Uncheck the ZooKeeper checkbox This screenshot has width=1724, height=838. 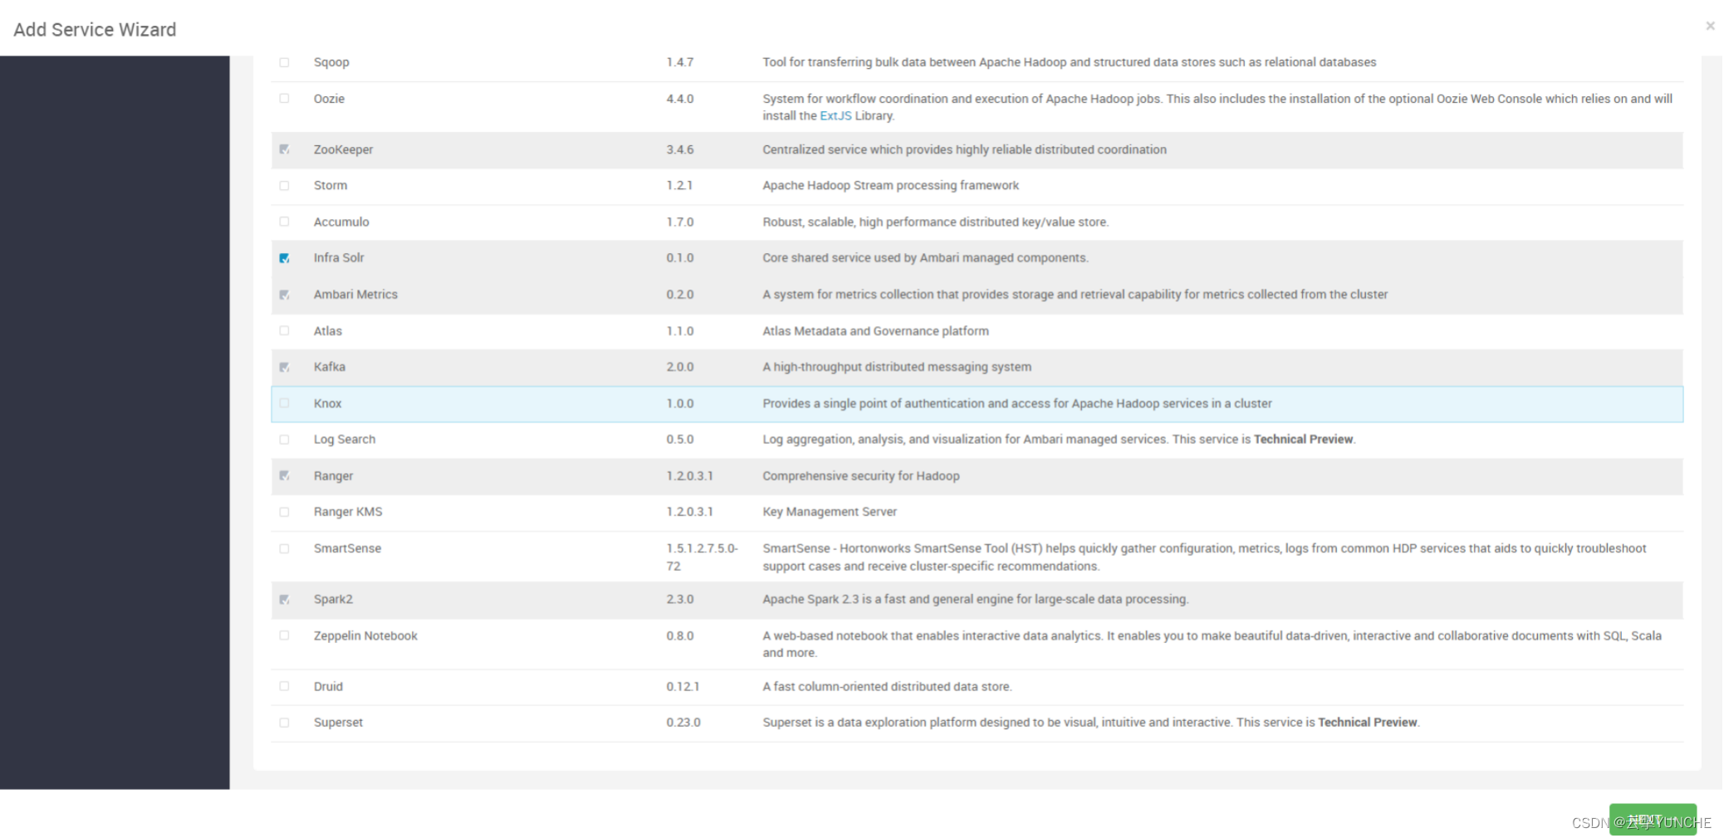(x=284, y=149)
